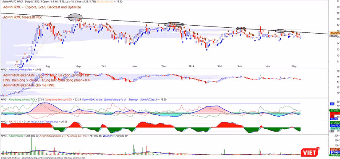
Task: Click the 'WMA(V) = 729,939.69' label
Action: point(115,136)
